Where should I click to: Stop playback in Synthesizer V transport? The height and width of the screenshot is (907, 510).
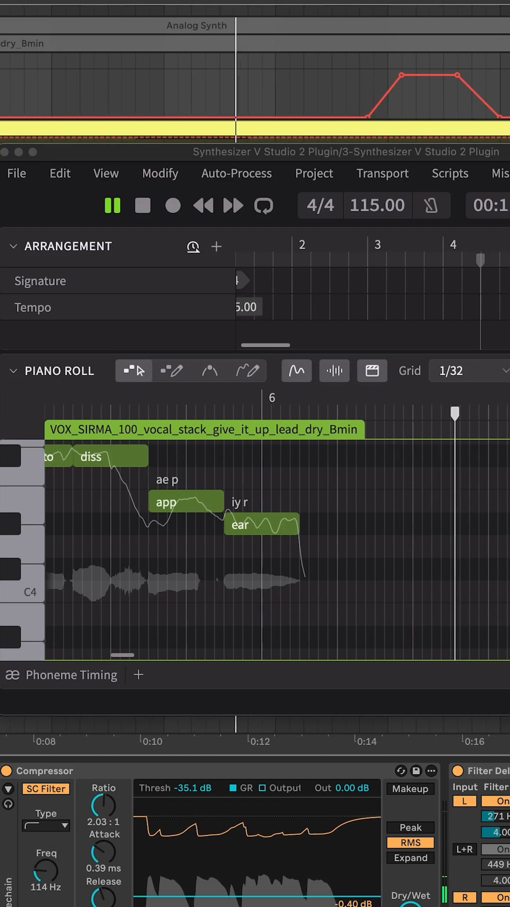[143, 205]
